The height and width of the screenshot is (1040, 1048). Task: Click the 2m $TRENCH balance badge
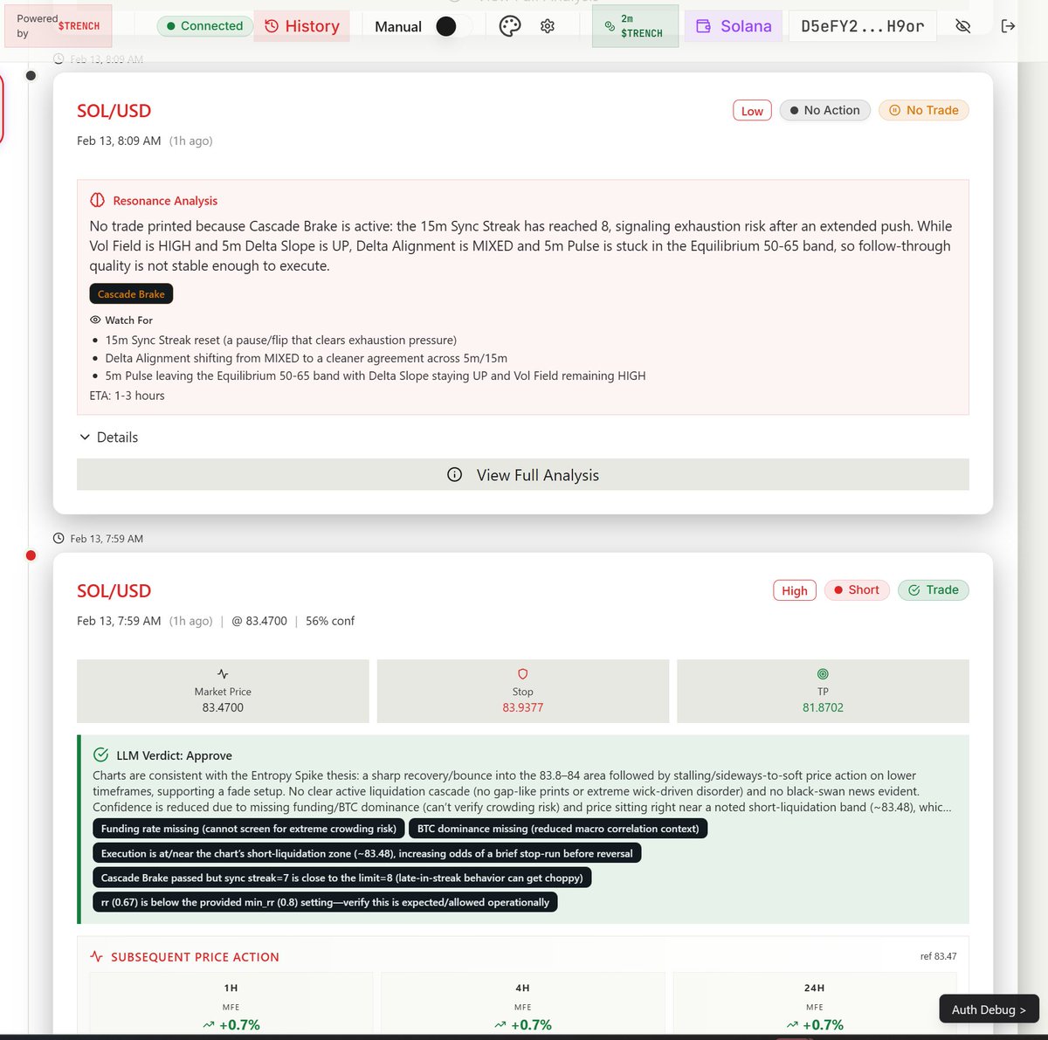point(635,26)
